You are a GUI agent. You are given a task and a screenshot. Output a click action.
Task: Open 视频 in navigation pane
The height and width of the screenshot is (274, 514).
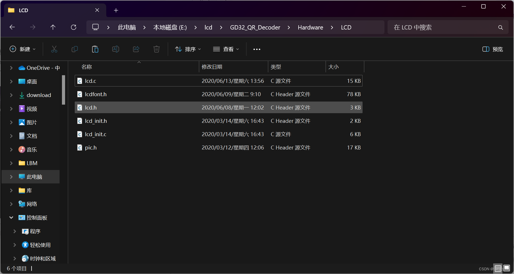32,109
